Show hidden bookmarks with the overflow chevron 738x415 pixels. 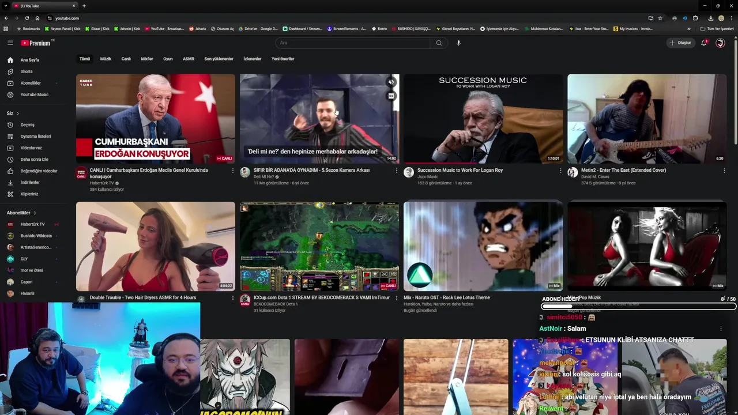pyautogui.click(x=688, y=29)
